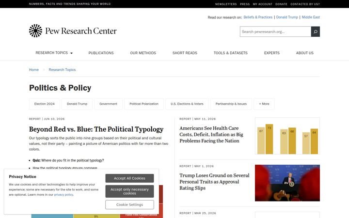349x218 pixels.
Task: Click the 'REPORT | MAR 25, 2026' label
Action: pos(198,213)
